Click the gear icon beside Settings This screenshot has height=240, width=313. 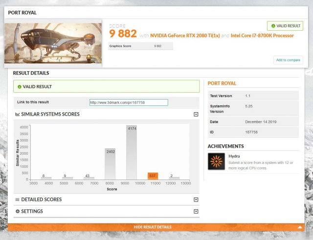click(x=18, y=211)
